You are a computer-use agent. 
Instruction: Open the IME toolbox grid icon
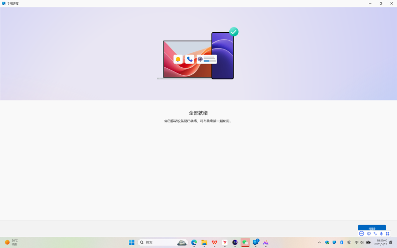pos(387,234)
